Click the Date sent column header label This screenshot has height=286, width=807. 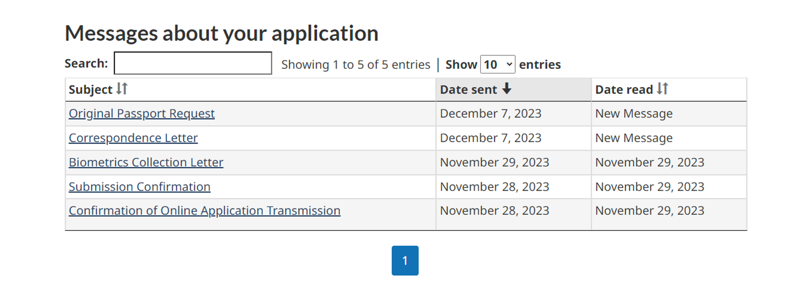coord(468,90)
